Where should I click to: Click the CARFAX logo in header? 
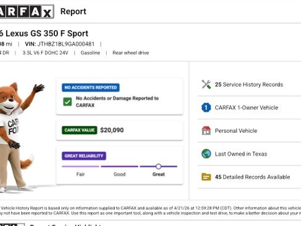[27, 12]
